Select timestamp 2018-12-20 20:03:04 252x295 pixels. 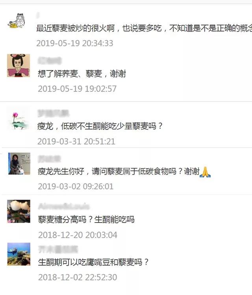pyautogui.click(x=78, y=235)
